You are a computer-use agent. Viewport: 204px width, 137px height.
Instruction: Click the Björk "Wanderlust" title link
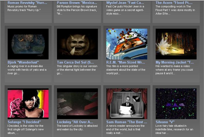pyautogui.click(x=23, y=62)
